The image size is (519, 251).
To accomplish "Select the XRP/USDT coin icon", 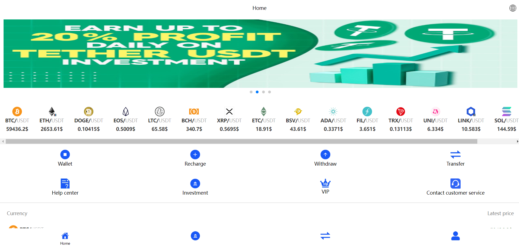I will click(x=229, y=111).
